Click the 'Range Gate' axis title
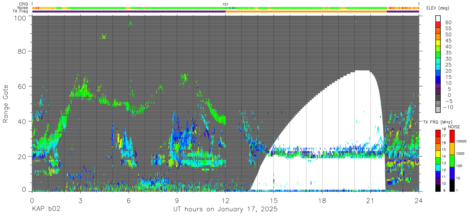471x217 pixels. tap(6, 104)
